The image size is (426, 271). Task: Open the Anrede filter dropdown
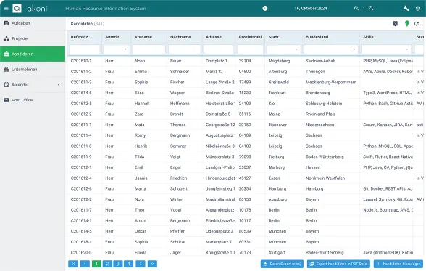tap(116, 49)
